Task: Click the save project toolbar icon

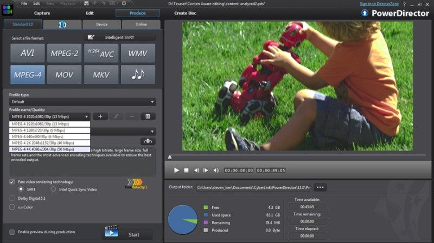Action: click(x=86, y=3)
